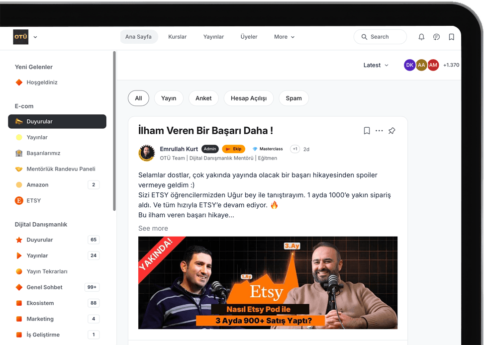Go to the Üyeler tab
Viewport: 484px width, 345px height.
(249, 37)
